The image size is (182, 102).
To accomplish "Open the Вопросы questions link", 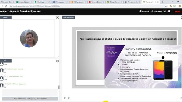I will coord(144,11).
